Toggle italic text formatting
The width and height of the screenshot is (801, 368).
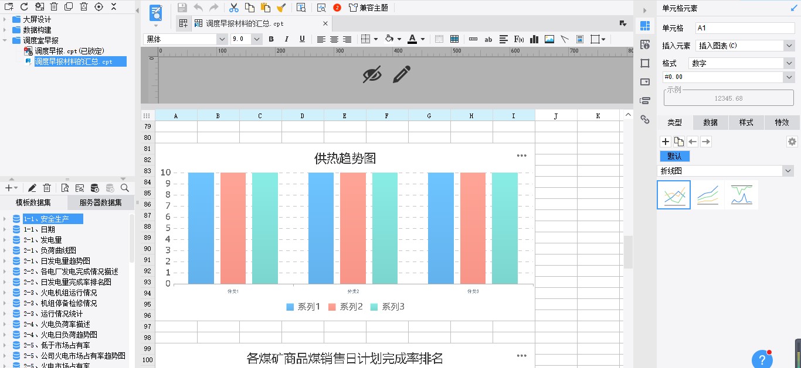click(286, 39)
